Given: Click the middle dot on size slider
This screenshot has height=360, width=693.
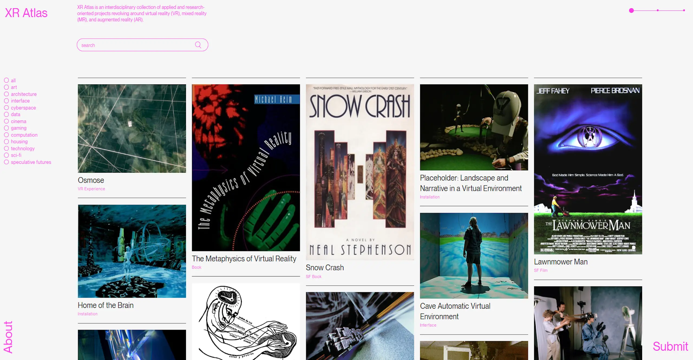Looking at the screenshot, I should tap(658, 11).
